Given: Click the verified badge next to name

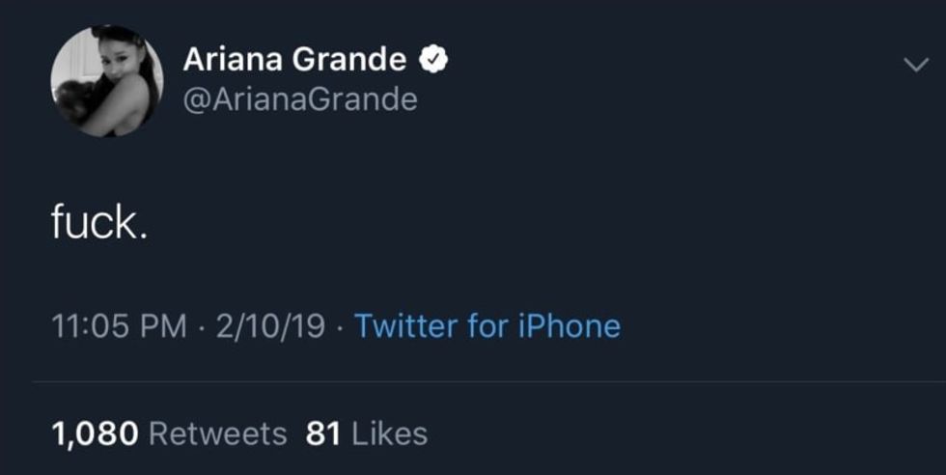Looking at the screenshot, I should pyautogui.click(x=433, y=61).
